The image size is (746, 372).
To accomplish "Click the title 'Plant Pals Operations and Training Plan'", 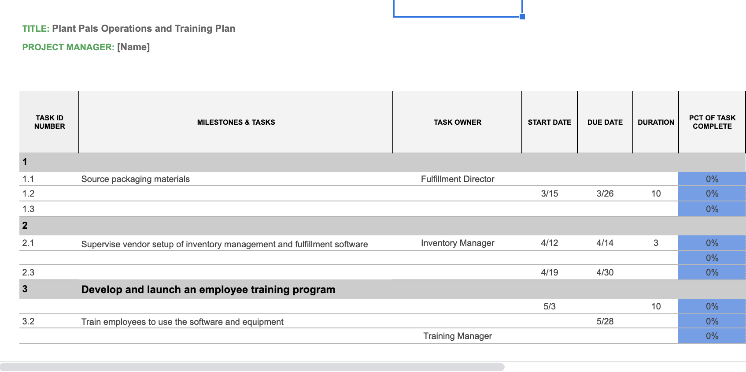I will pyautogui.click(x=144, y=29).
